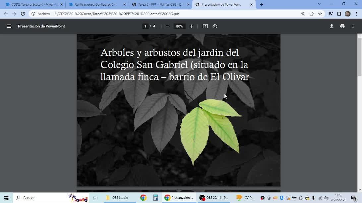Open clock showing 17:16 28/05/2023
The width and height of the screenshot is (362, 203).
point(339,198)
